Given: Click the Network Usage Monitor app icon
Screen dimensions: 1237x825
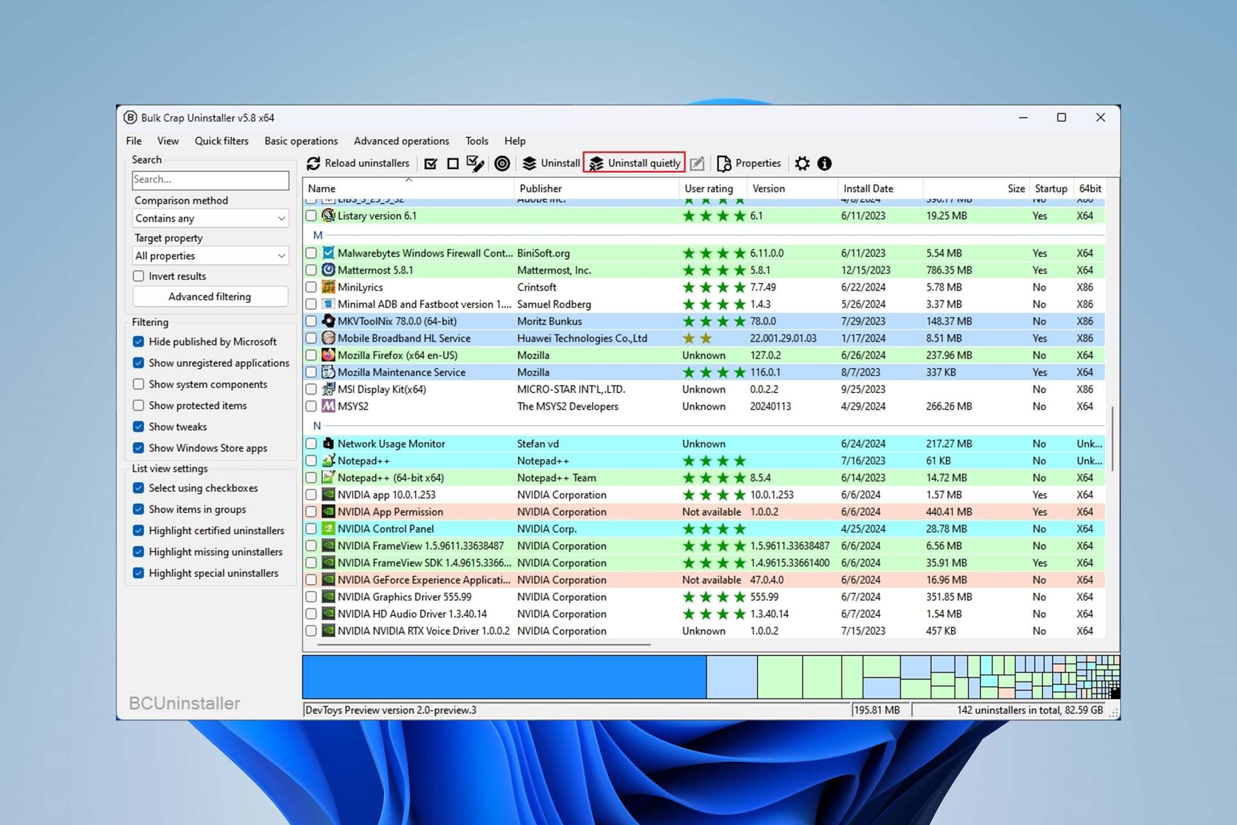Looking at the screenshot, I should (329, 443).
